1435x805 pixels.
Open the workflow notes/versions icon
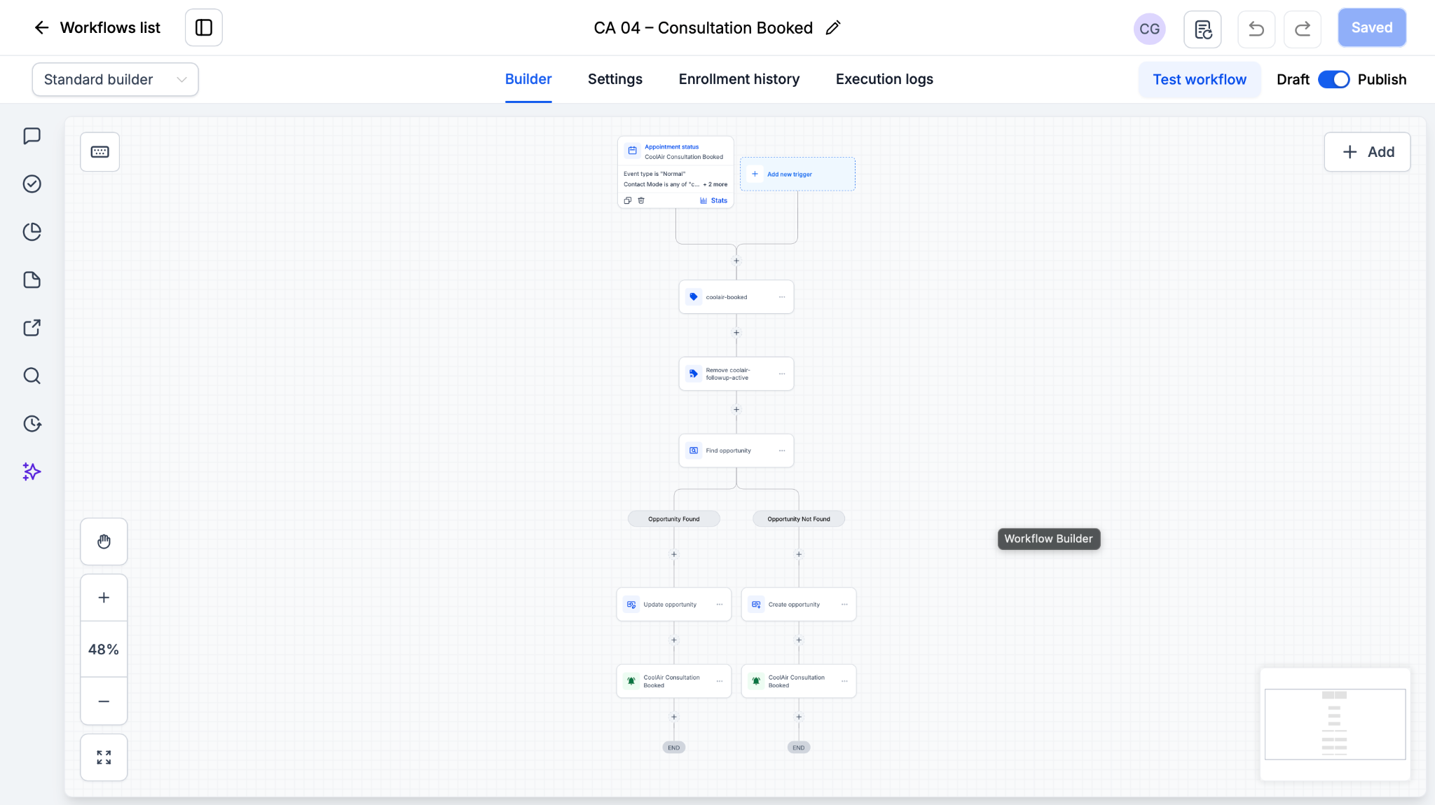click(1202, 29)
